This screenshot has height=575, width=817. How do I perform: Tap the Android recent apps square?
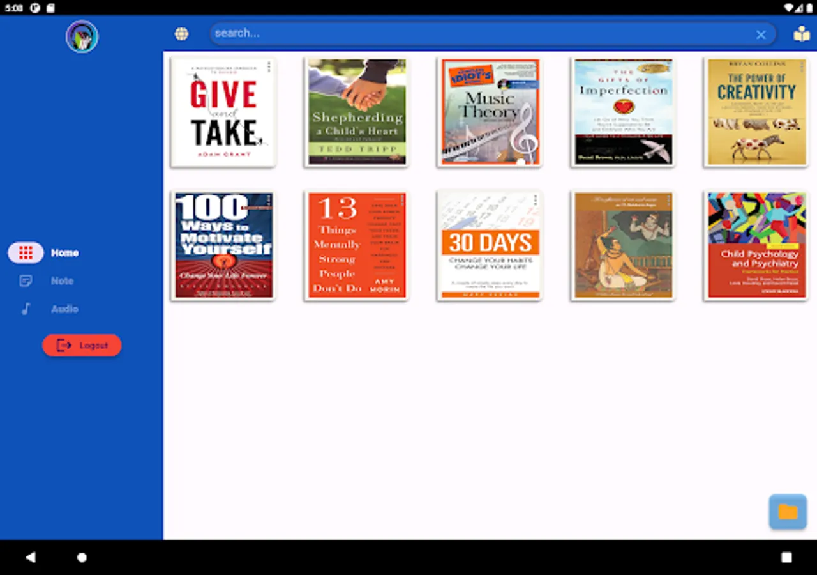point(786,557)
